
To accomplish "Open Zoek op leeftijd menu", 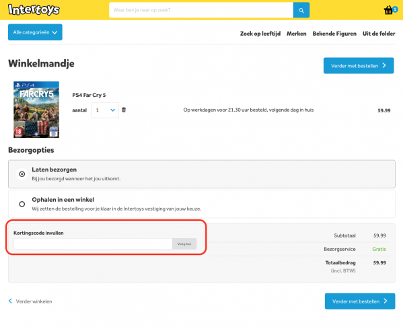I will [260, 34].
